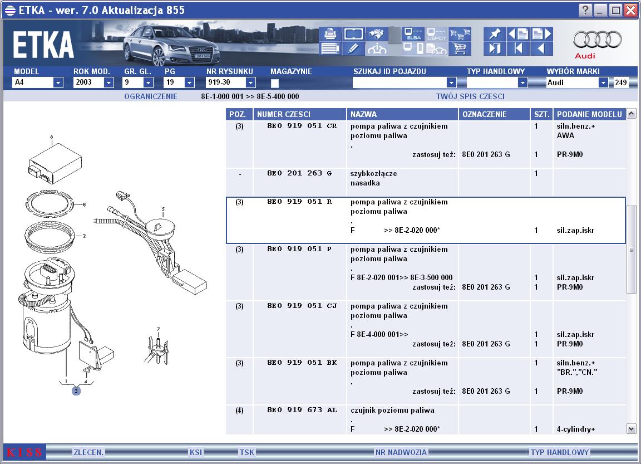Click the SZT. column header
Viewport: 641px width, 464px height.
(541, 114)
